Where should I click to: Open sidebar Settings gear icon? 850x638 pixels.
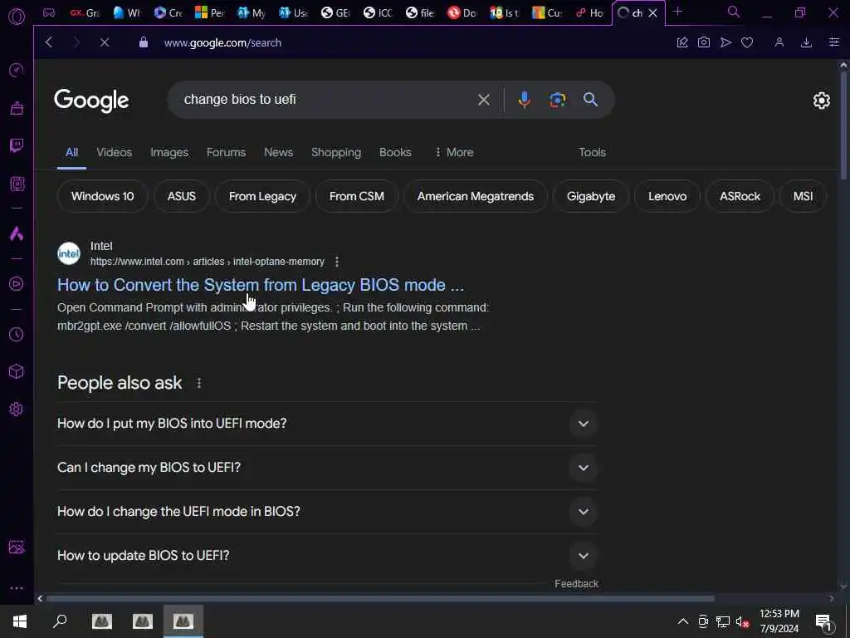[17, 409]
